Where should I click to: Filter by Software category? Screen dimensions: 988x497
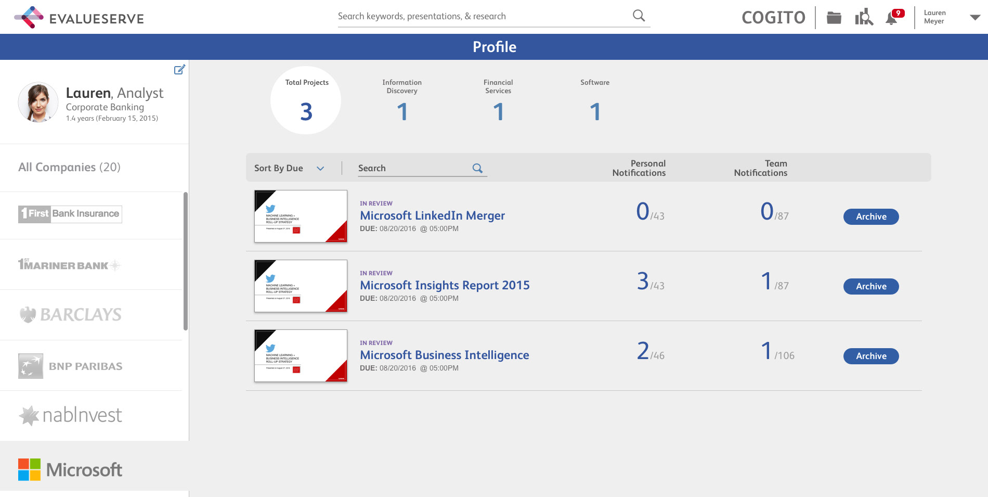(x=595, y=100)
